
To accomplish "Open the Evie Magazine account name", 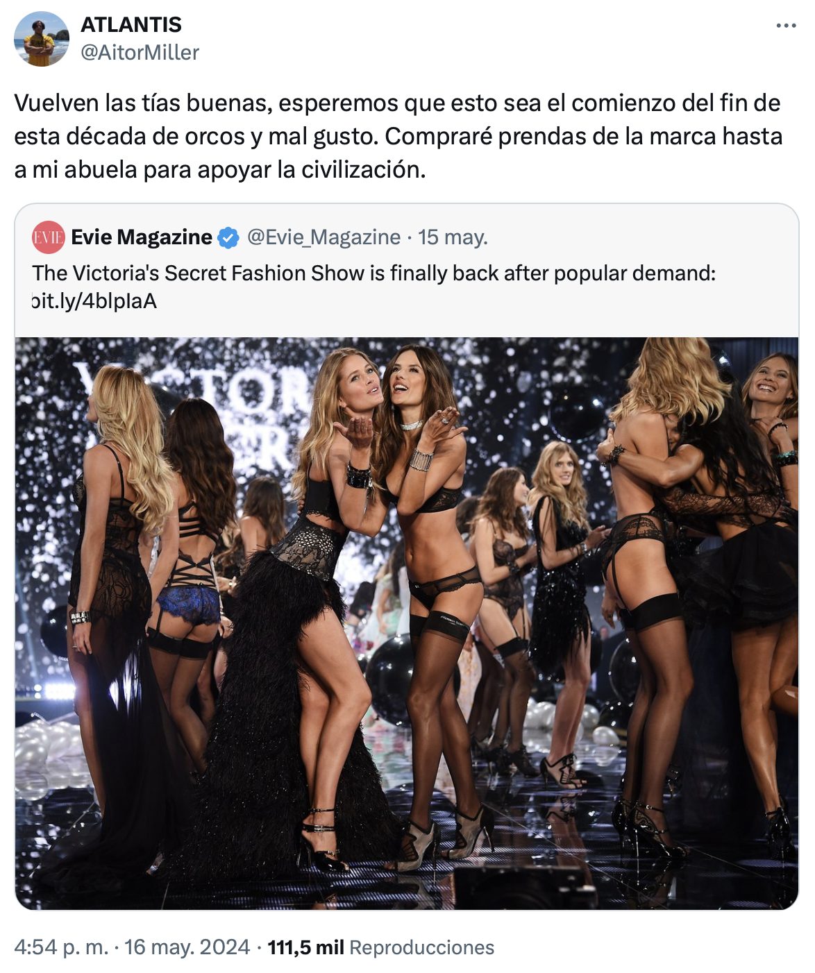I will [x=142, y=237].
